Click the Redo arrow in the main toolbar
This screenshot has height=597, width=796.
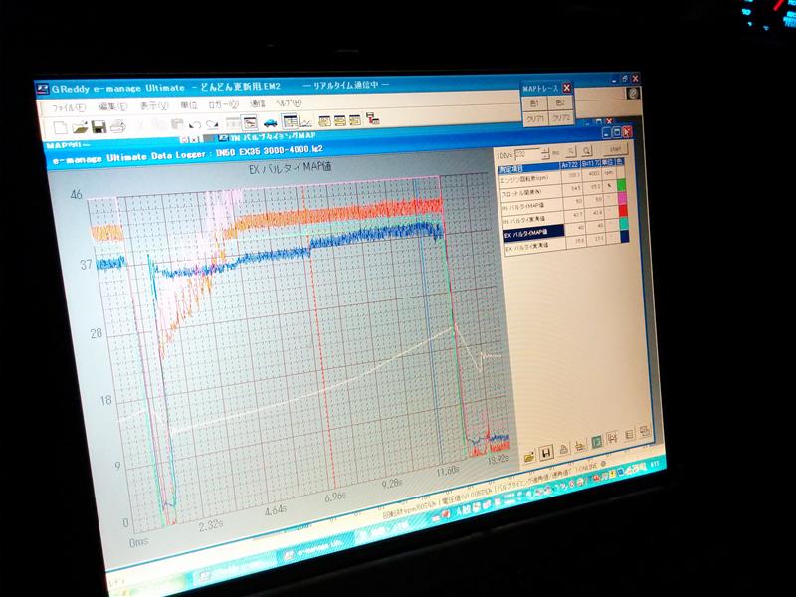212,123
